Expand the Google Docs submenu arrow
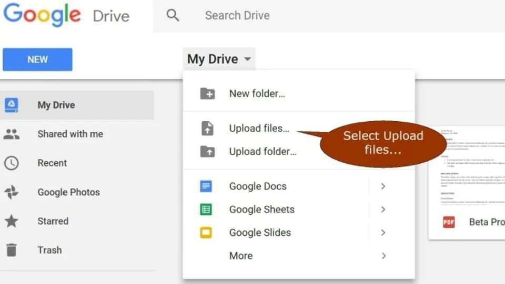This screenshot has height=284, width=505. click(x=383, y=186)
